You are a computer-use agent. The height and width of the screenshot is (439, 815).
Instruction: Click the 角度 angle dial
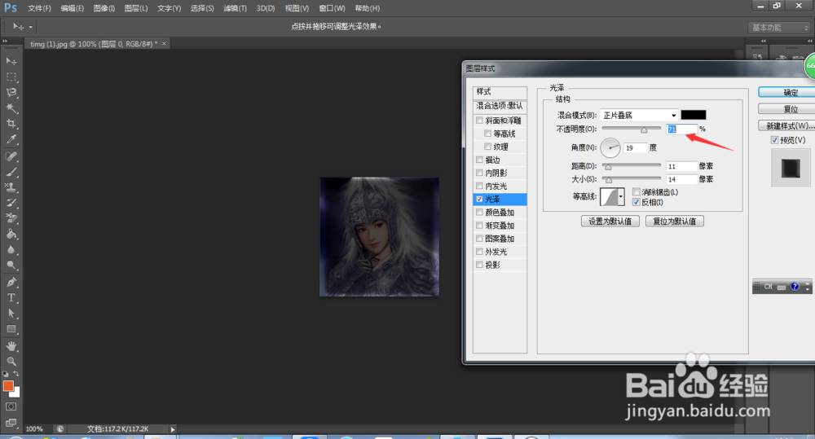pyautogui.click(x=610, y=147)
